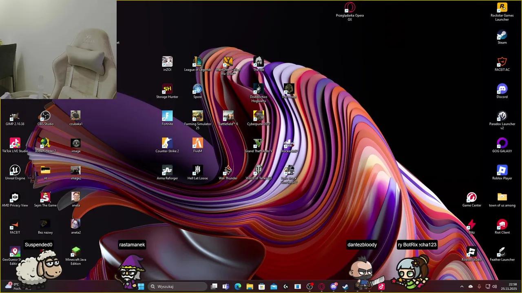Open the town of us among folder

point(502,200)
